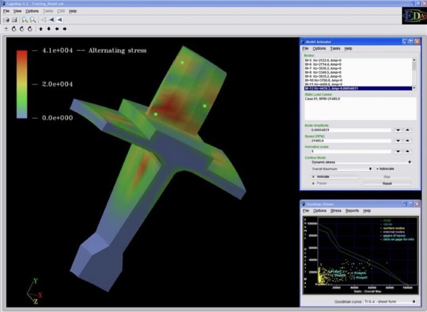
Task: Open the Dynamic stress contour mode dropdown
Action: coord(361,162)
